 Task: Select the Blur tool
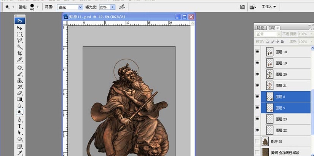click(19, 105)
